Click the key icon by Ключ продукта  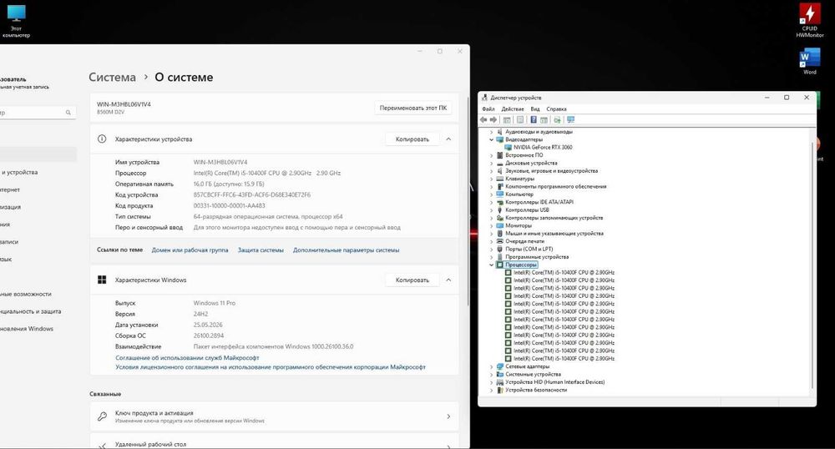(102, 416)
